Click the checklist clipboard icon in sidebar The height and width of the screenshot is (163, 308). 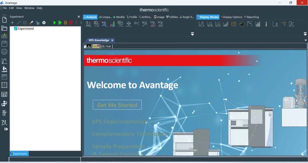click(4, 113)
